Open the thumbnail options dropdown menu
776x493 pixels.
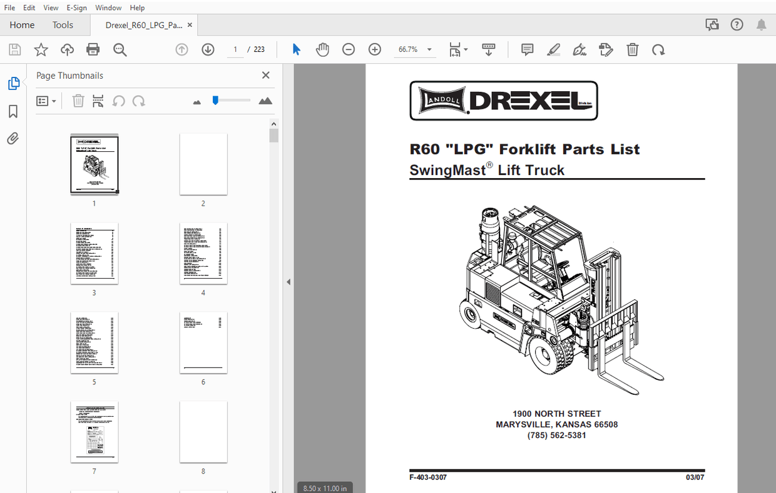click(x=46, y=101)
